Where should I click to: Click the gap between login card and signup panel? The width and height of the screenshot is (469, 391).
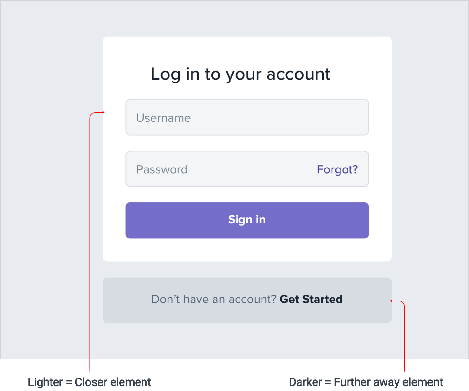[247, 269]
